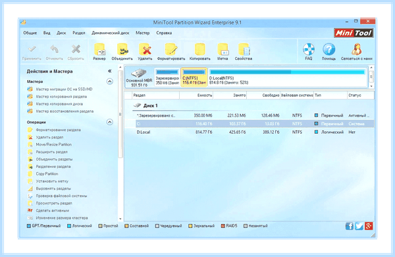Launch Мастер миграции ОС на SSD/HD
Image resolution: width=395 pixels, height=257 pixels.
[x=64, y=89]
